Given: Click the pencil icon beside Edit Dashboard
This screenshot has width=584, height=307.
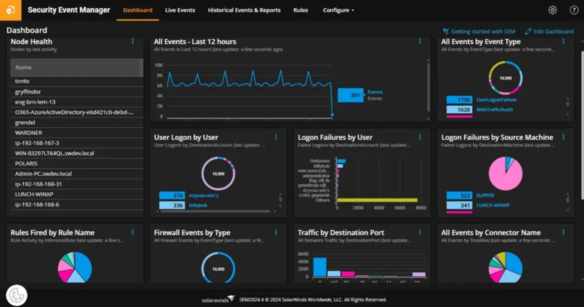Looking at the screenshot, I should pos(528,31).
